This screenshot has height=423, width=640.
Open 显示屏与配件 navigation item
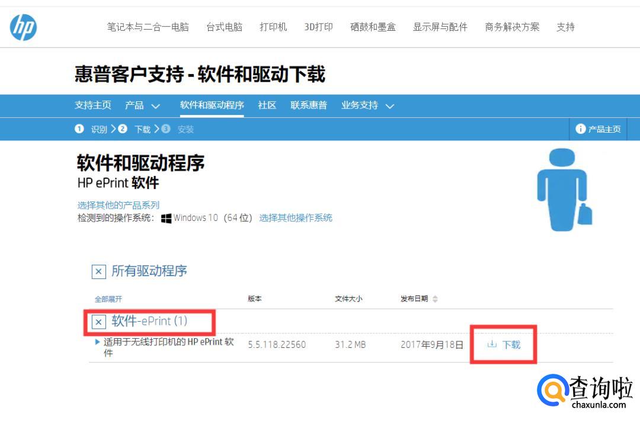tap(440, 27)
